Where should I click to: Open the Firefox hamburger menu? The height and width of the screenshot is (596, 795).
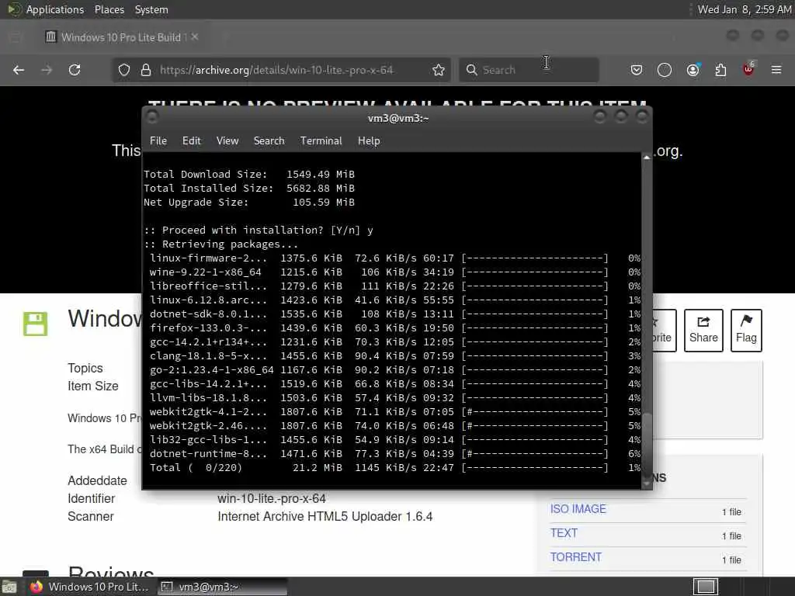776,70
